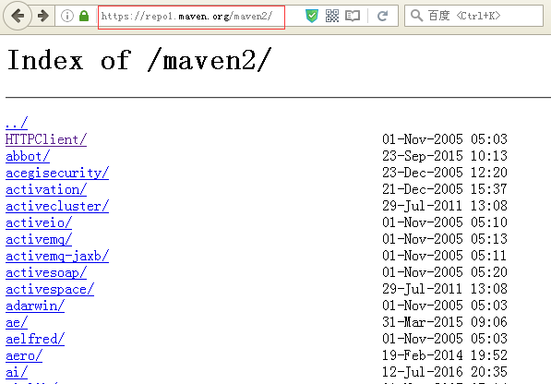The height and width of the screenshot is (384, 551).
Task: Show site information via the info icon
Action: coord(67,16)
